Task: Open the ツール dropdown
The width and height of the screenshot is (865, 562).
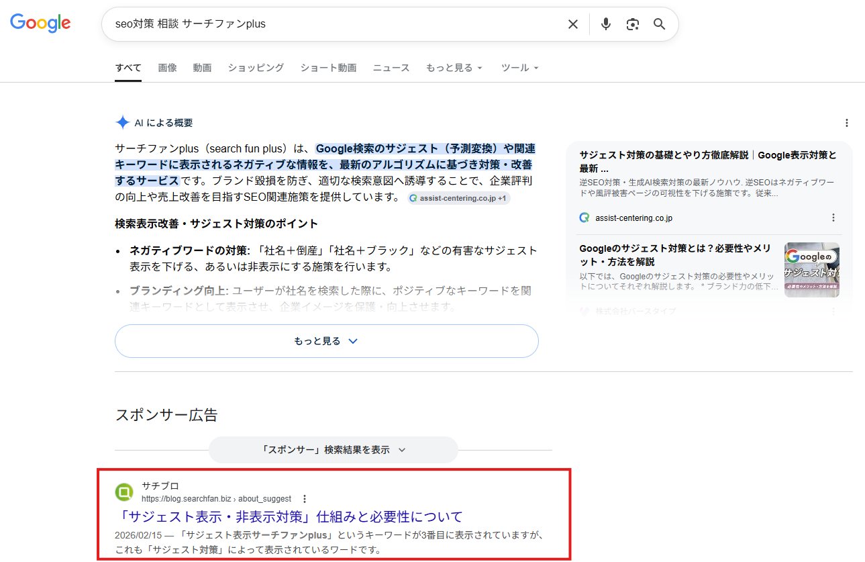Action: (519, 67)
